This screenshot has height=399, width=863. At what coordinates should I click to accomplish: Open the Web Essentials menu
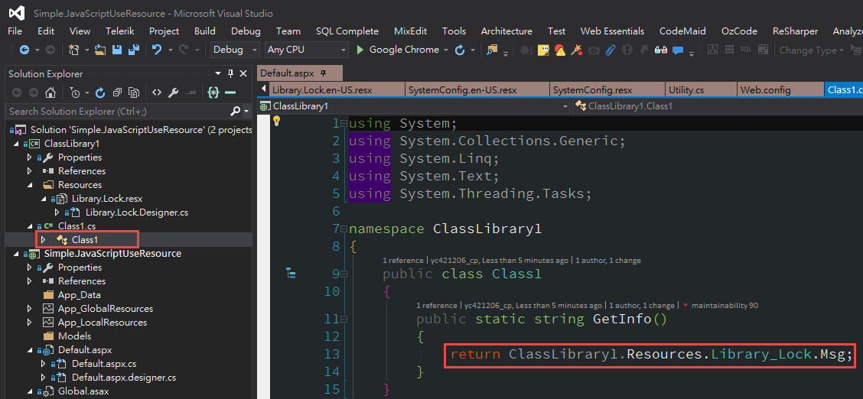pos(612,31)
